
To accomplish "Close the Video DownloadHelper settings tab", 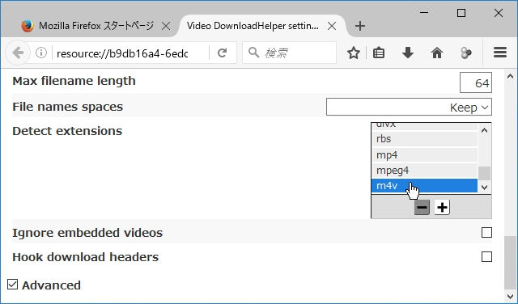I will [332, 26].
